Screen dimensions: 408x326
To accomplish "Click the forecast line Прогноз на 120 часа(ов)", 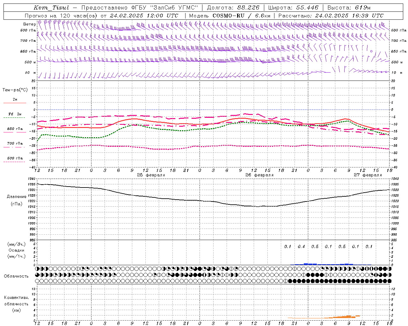I will 62,16.
